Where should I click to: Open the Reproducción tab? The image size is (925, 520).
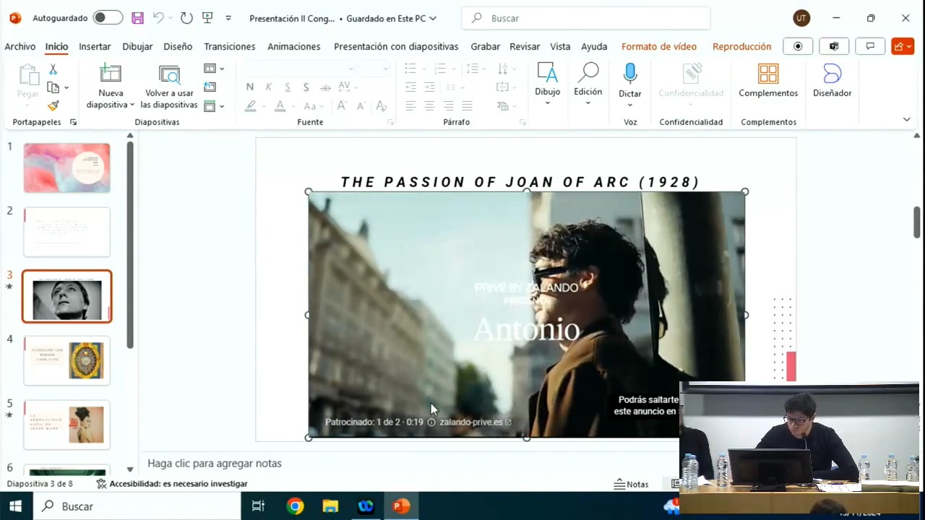point(742,46)
